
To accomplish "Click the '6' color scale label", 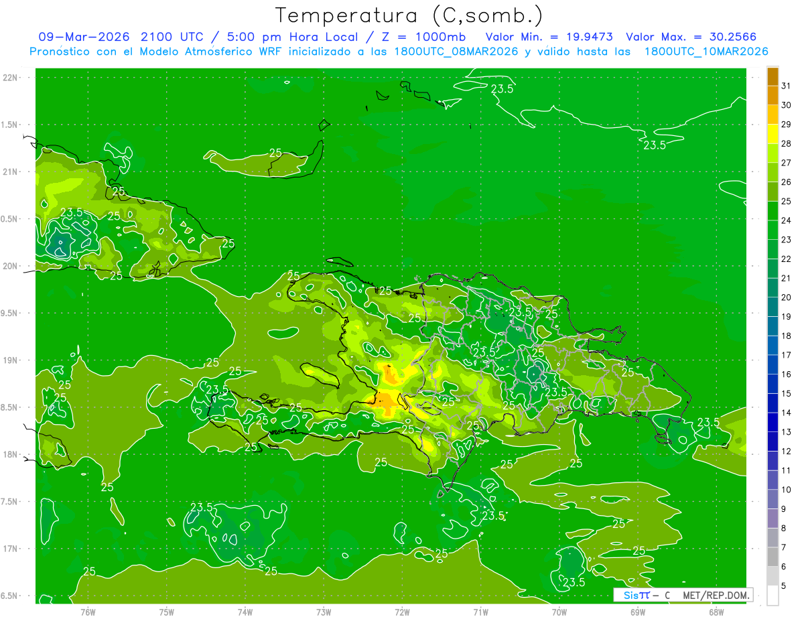I will (784, 567).
